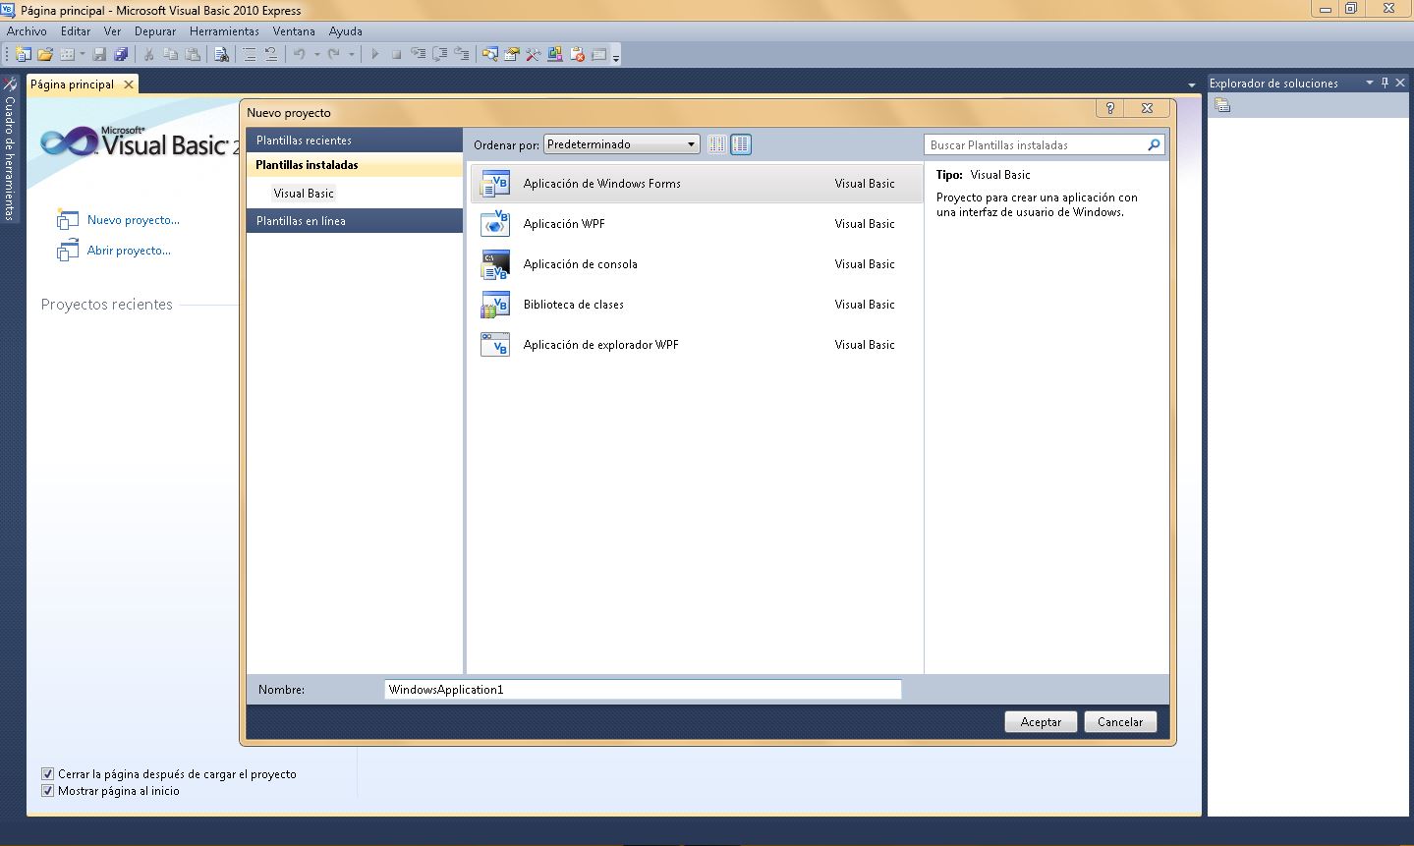This screenshot has height=846, width=1414.
Task: Open Redo history dropdown arrow
Action: pyautogui.click(x=352, y=55)
